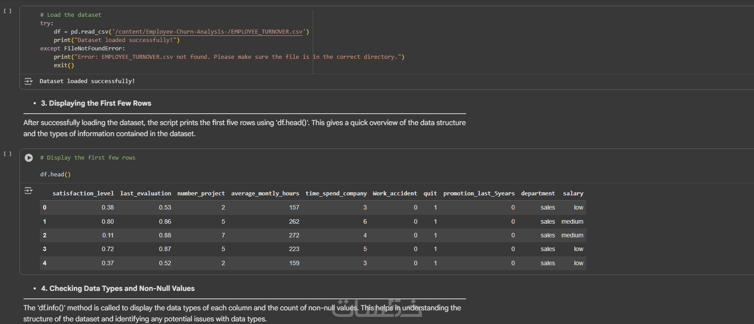Screen dimensions: 754x324
Task: Click row index 2 in the dataframe
Action: 45,236
